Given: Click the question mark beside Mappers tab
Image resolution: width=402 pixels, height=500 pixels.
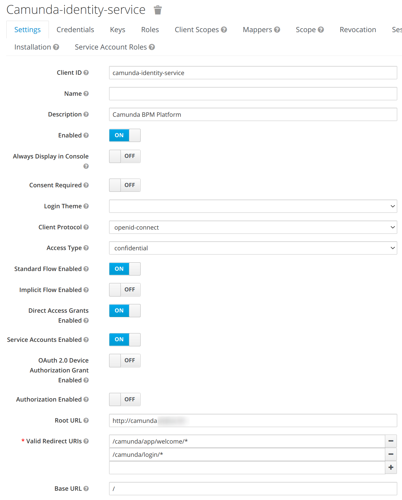Looking at the screenshot, I should coord(277,29).
